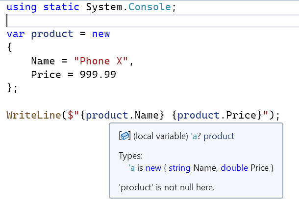Click 'product.Price' inside interpolated string

(x=217, y=116)
